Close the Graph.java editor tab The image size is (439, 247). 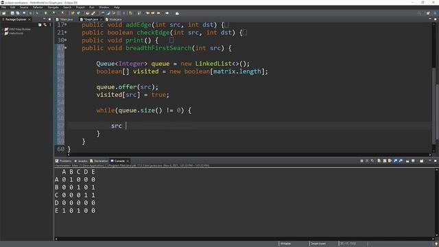click(101, 19)
